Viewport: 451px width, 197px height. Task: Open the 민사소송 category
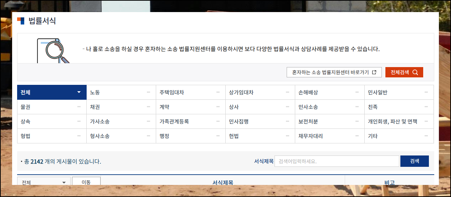coord(329,107)
